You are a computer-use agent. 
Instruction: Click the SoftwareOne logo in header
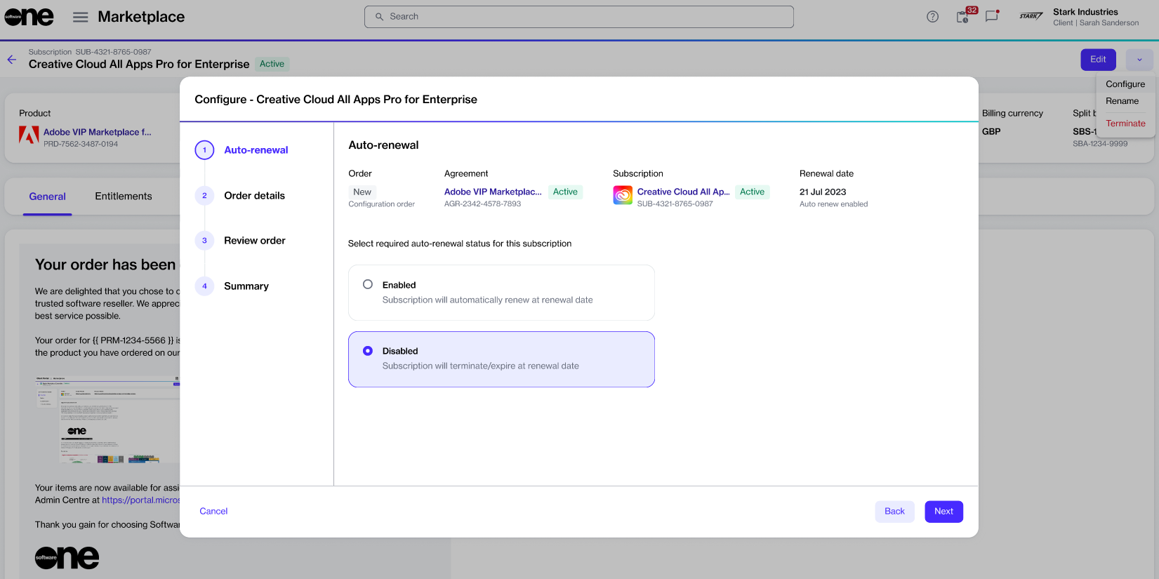[29, 17]
